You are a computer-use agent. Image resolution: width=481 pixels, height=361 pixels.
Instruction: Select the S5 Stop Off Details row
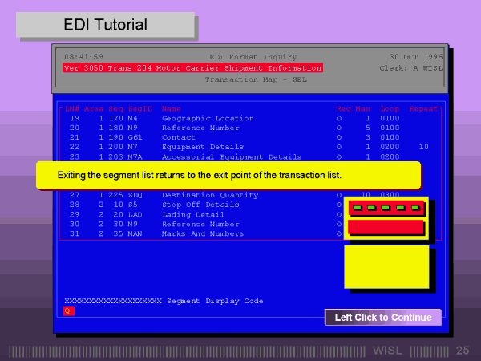(x=200, y=205)
